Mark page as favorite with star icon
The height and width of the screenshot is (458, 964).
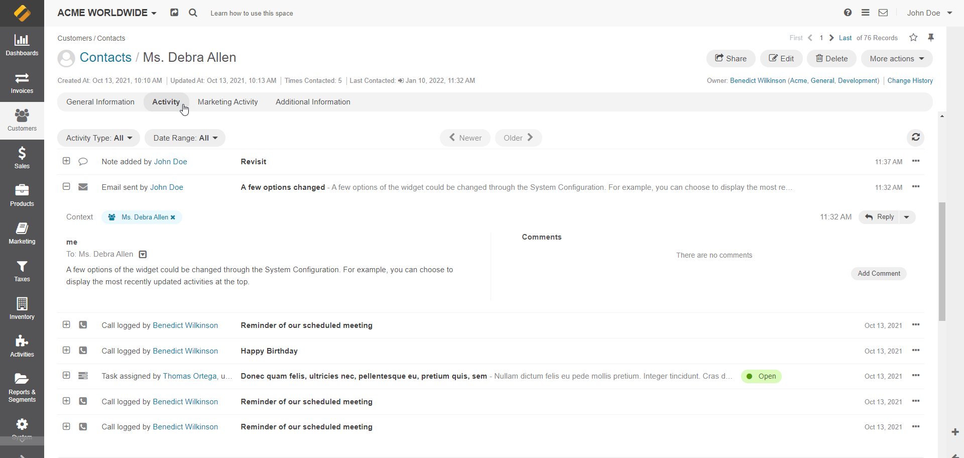913,38
